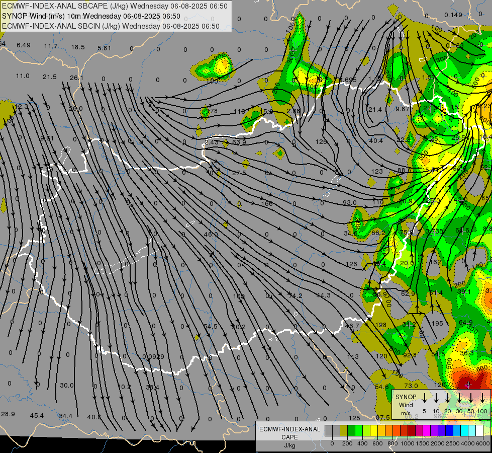Viewport: 492px width, 453px height.
Task: Click the ECMWF-INDEX-ANAL label in bottom legend
Action: [289, 429]
